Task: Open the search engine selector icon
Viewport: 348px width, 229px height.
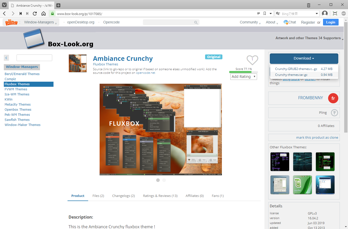Action: coord(278,13)
